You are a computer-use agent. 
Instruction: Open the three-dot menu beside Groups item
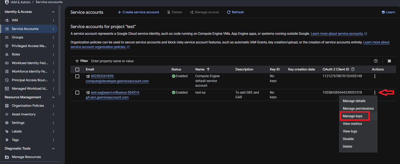pos(54,38)
